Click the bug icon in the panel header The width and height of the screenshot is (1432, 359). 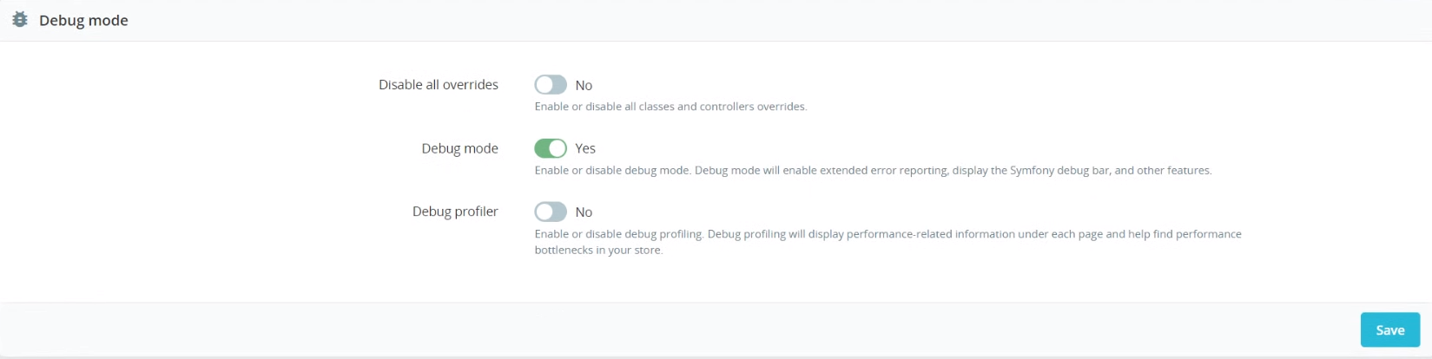coord(20,20)
